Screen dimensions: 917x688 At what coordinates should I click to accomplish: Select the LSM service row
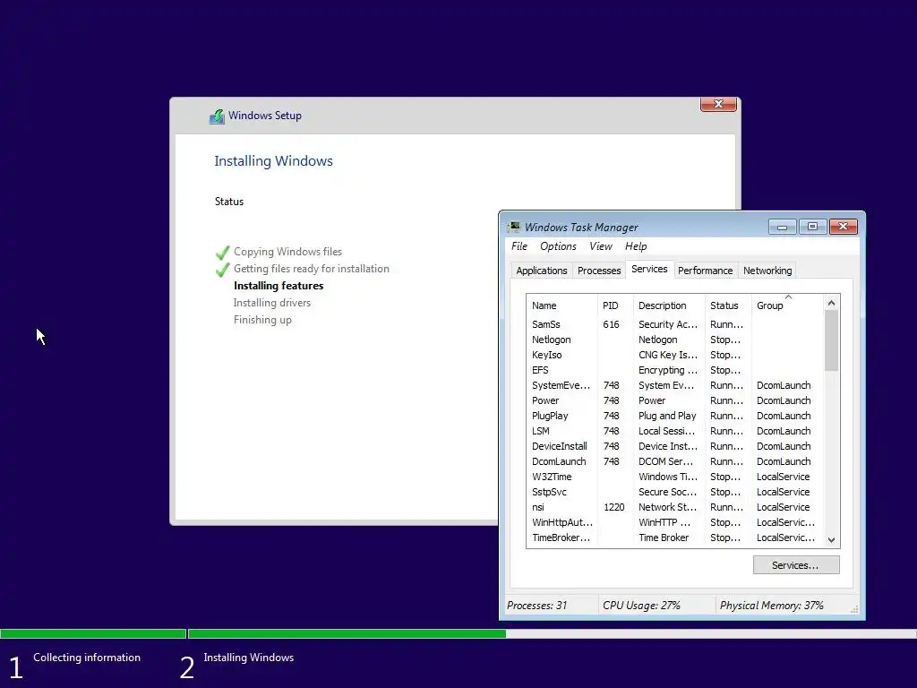(674, 431)
